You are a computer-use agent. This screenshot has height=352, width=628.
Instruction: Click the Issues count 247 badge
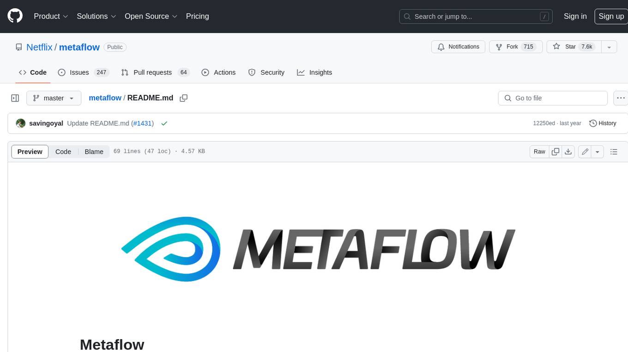tap(101, 72)
